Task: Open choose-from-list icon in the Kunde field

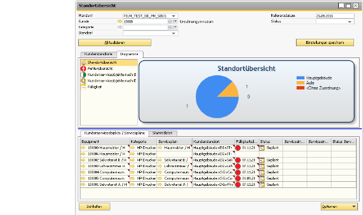Action: (170, 21)
